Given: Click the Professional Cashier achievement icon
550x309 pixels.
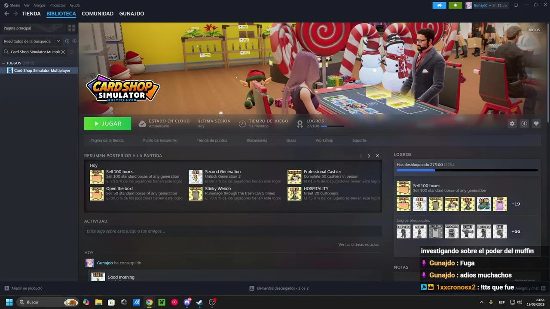Looking at the screenshot, I should tap(294, 176).
